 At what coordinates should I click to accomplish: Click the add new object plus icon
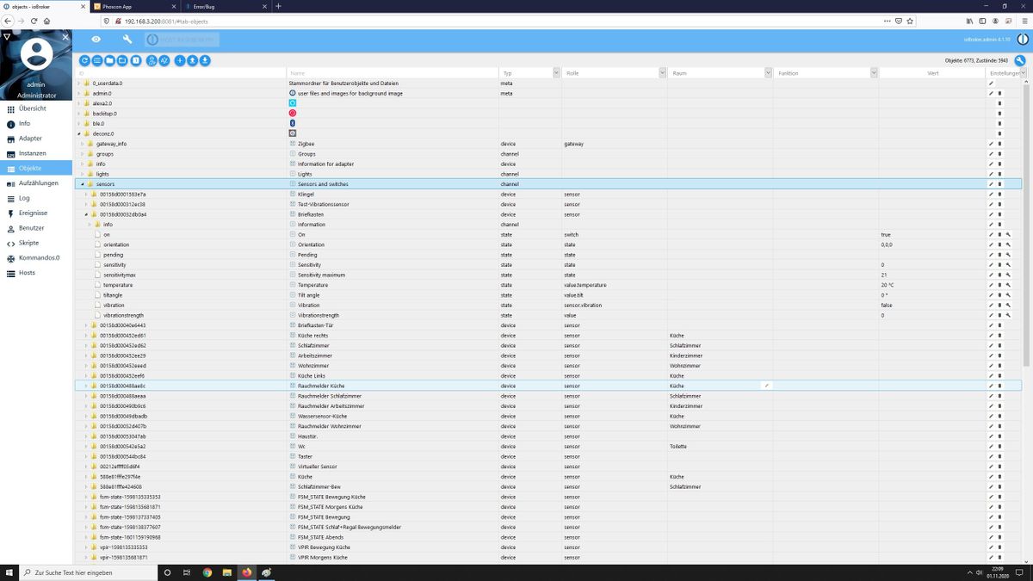[180, 60]
